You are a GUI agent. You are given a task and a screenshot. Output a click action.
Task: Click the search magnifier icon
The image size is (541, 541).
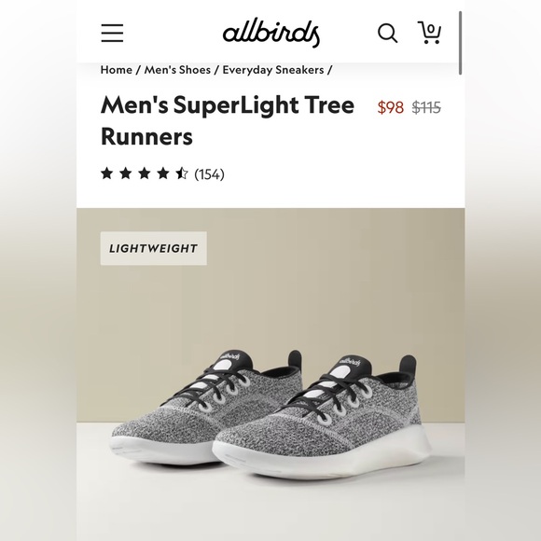pos(387,34)
